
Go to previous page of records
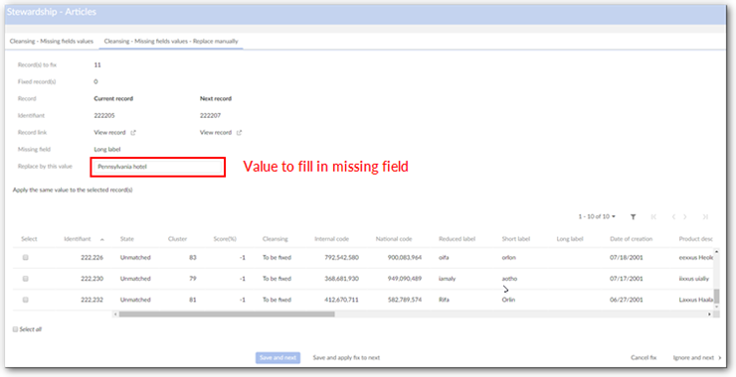pyautogui.click(x=673, y=217)
